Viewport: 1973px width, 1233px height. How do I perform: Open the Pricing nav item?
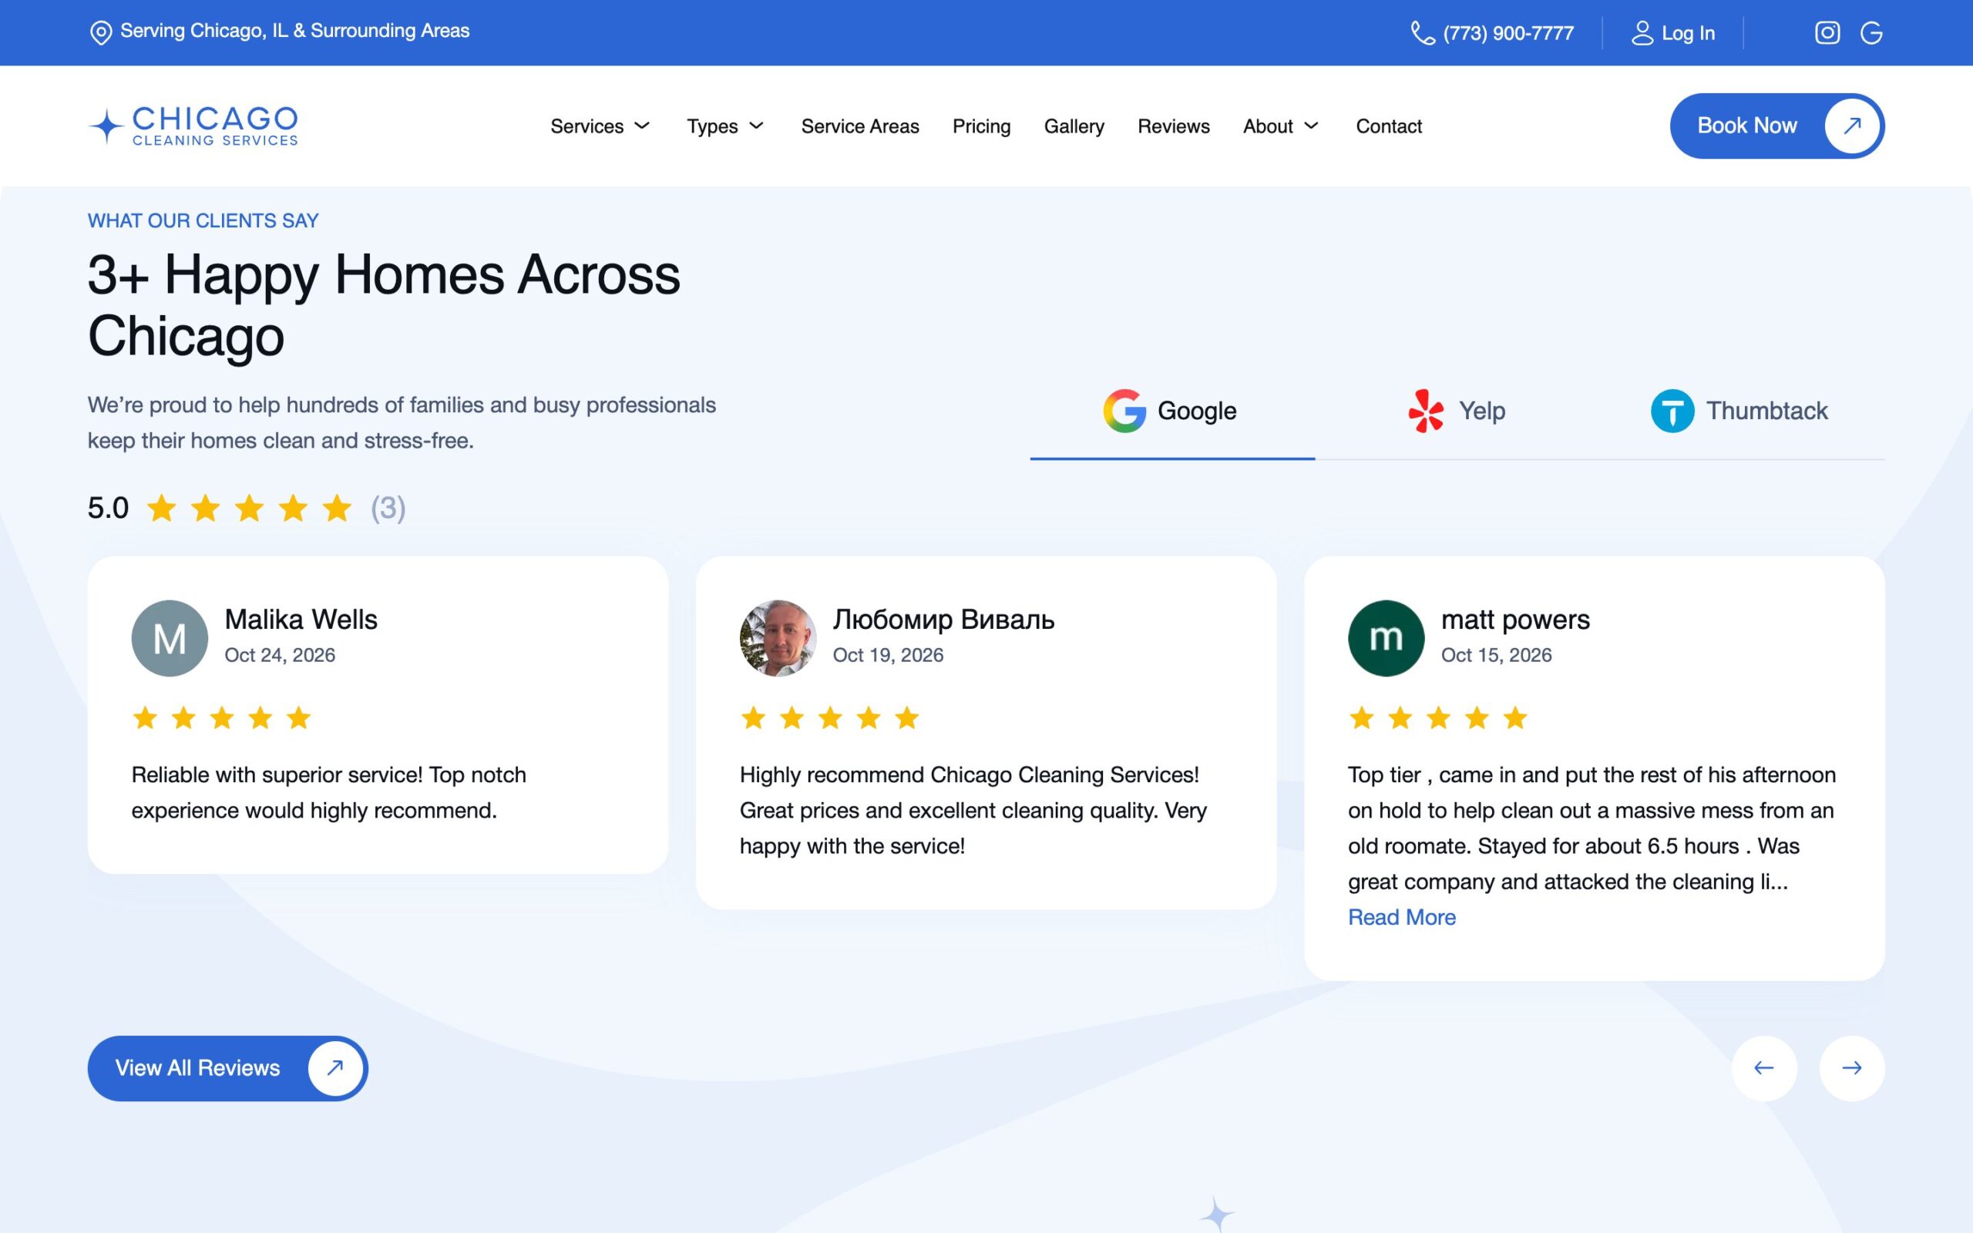point(982,126)
